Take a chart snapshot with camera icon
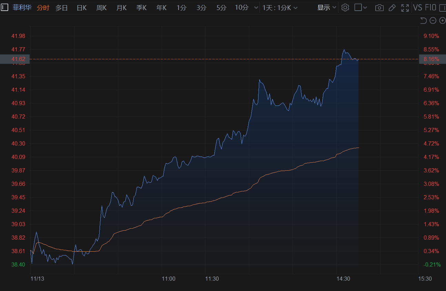Screen dimensions: 446x291 tap(379, 8)
